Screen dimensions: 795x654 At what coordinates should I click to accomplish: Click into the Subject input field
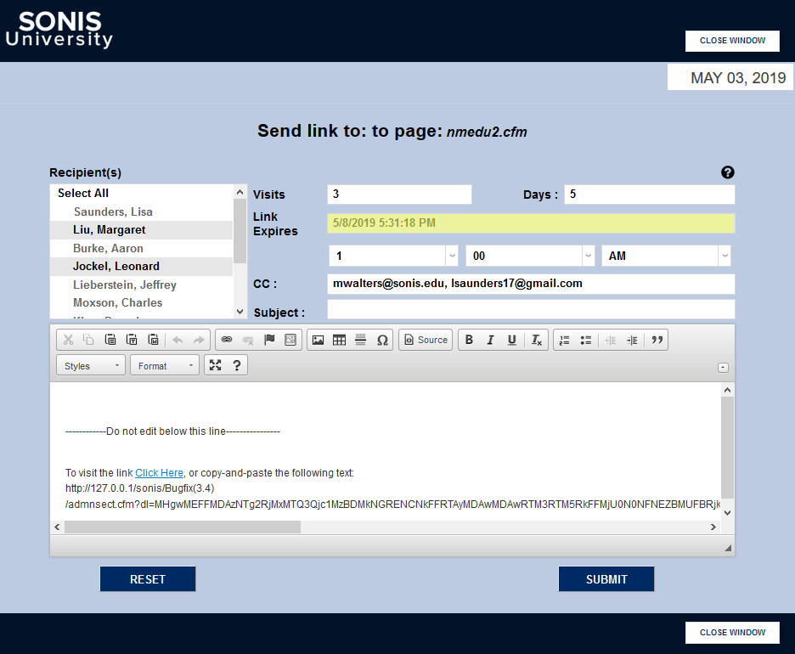click(x=530, y=309)
